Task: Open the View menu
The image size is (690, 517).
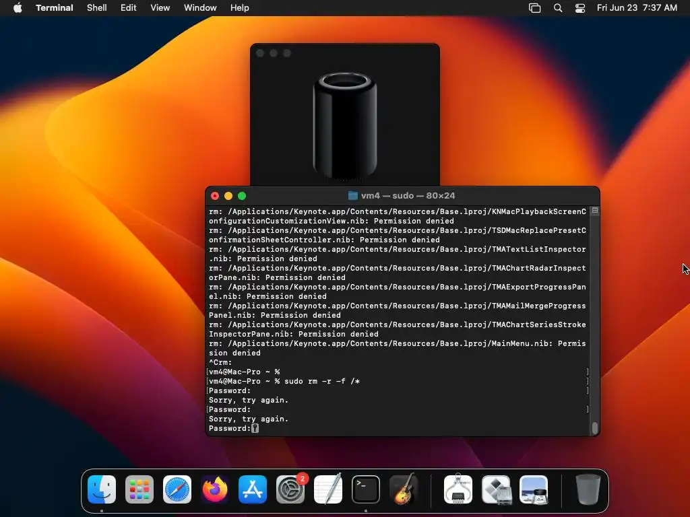Action: [x=160, y=8]
